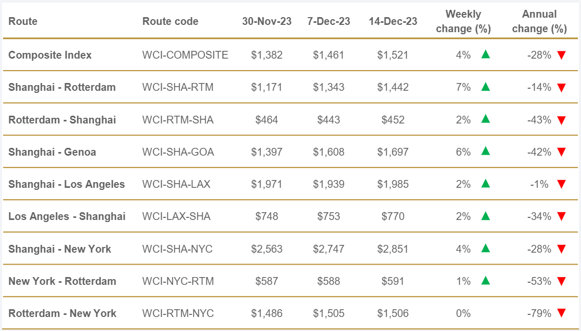Click the 30-Nov-23 column header
This screenshot has width=581, height=331.
[267, 21]
